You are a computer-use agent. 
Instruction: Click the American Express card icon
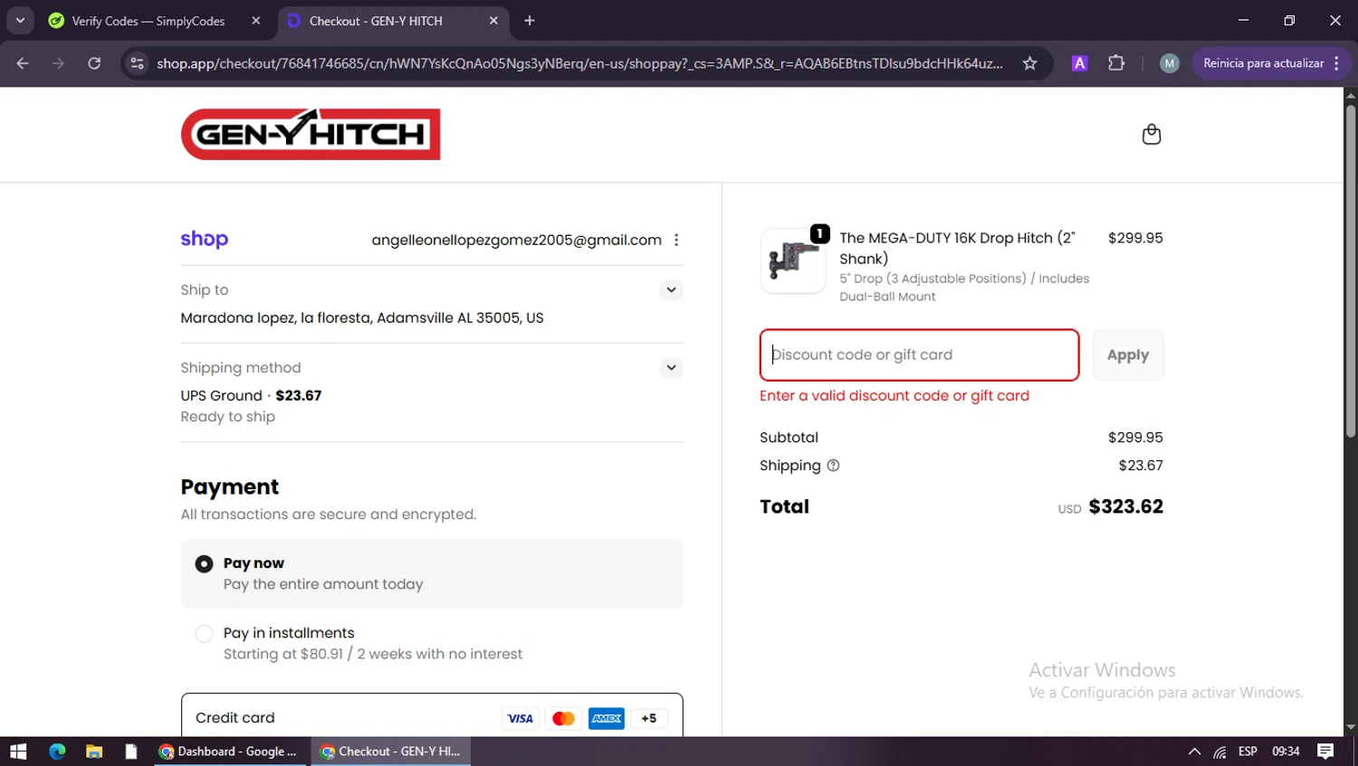607,718
